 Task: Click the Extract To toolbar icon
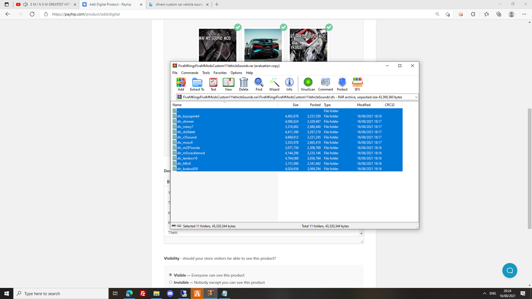pyautogui.click(x=197, y=84)
